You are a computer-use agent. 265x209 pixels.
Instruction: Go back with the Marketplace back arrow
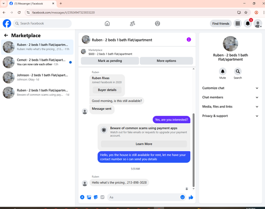pos(6,35)
